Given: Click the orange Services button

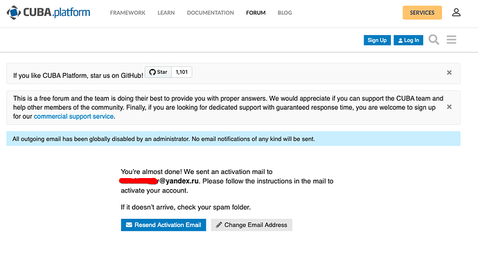Looking at the screenshot, I should [x=422, y=12].
